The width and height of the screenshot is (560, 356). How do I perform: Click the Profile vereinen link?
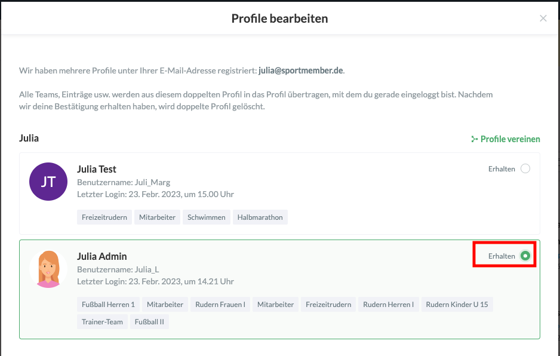[510, 139]
